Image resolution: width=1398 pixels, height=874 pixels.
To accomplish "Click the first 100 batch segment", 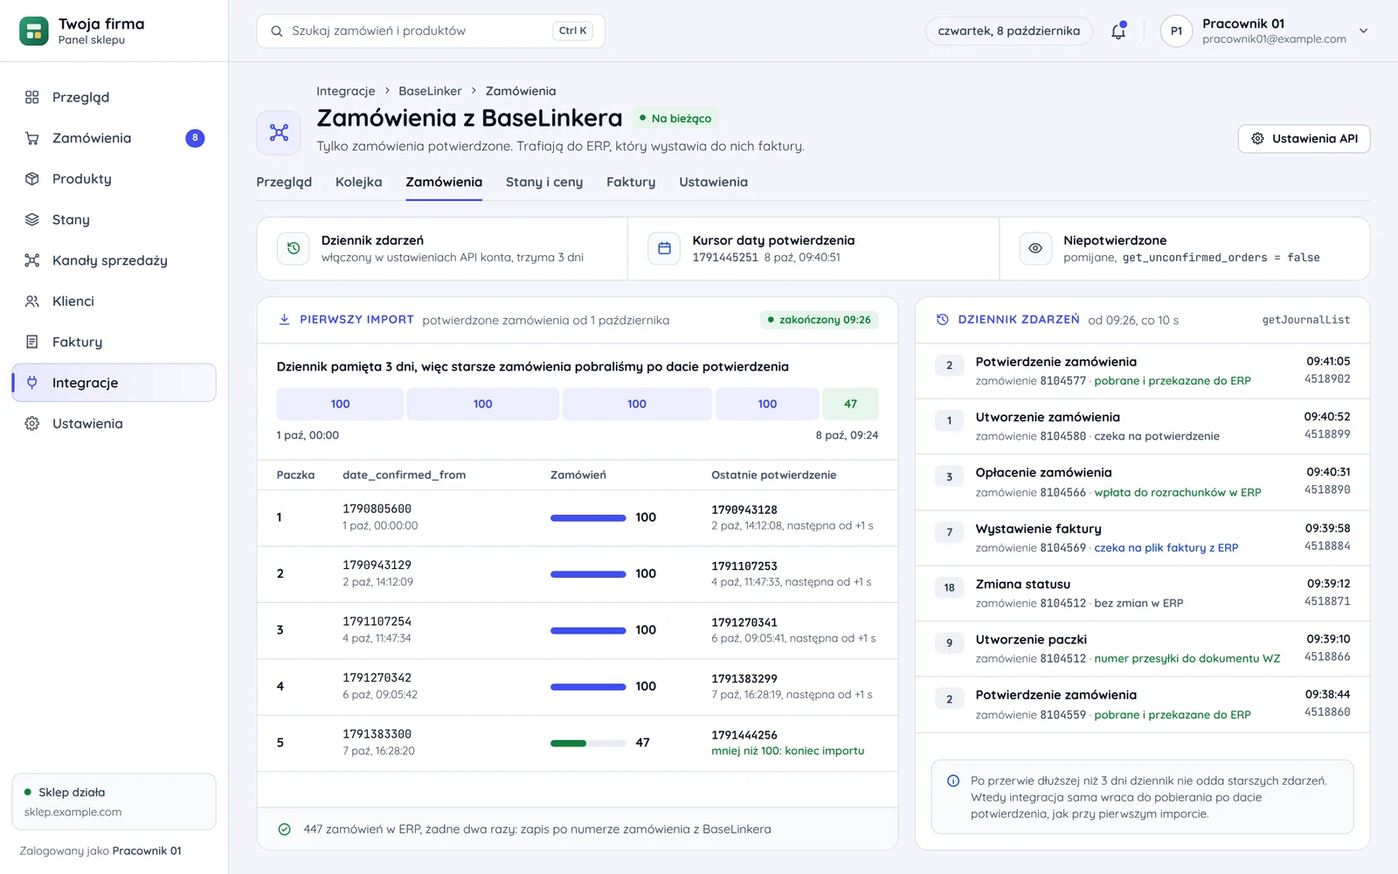I will pyautogui.click(x=340, y=404).
